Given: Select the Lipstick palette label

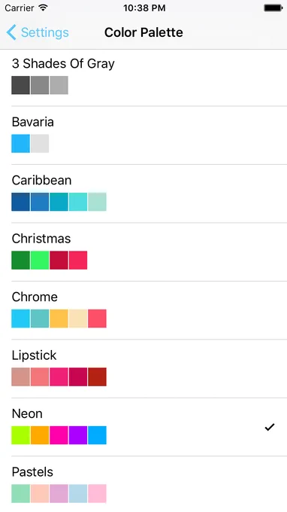Looking at the screenshot, I should pos(35,355).
